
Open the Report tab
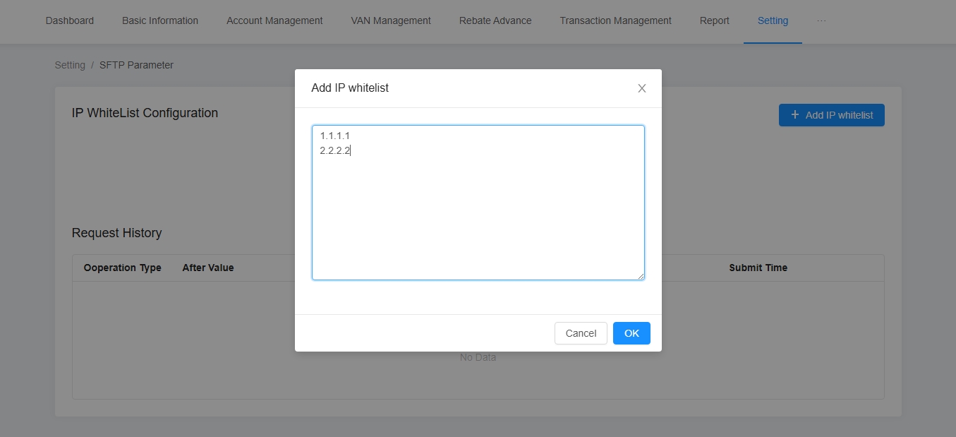tap(714, 20)
